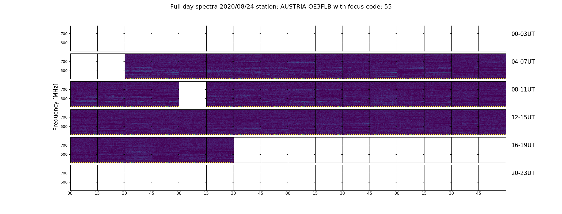Click the '700' tick in the 04-07UT row
Screen dimensions: 562x214
[x=64, y=62]
